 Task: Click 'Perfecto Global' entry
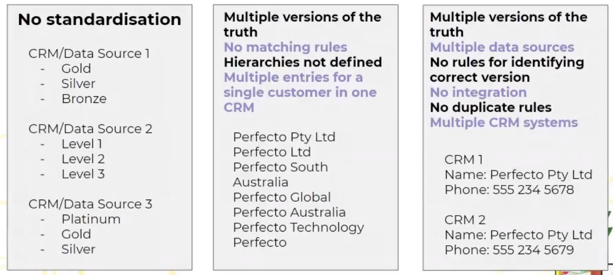(x=282, y=197)
